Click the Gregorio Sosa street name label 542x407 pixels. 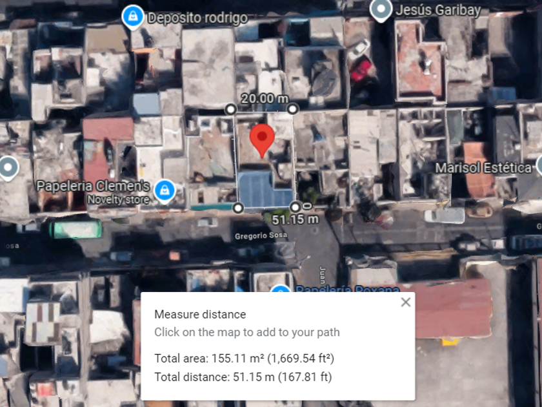261,236
